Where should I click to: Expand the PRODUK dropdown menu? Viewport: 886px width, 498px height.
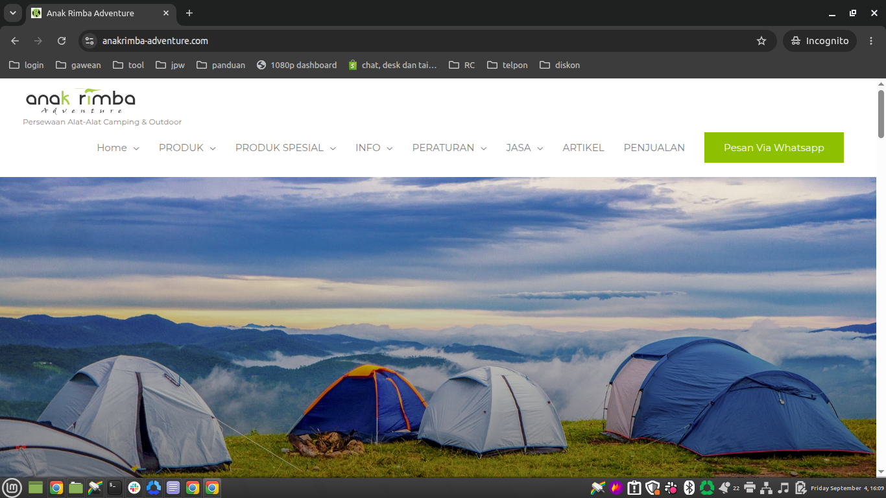(187, 148)
